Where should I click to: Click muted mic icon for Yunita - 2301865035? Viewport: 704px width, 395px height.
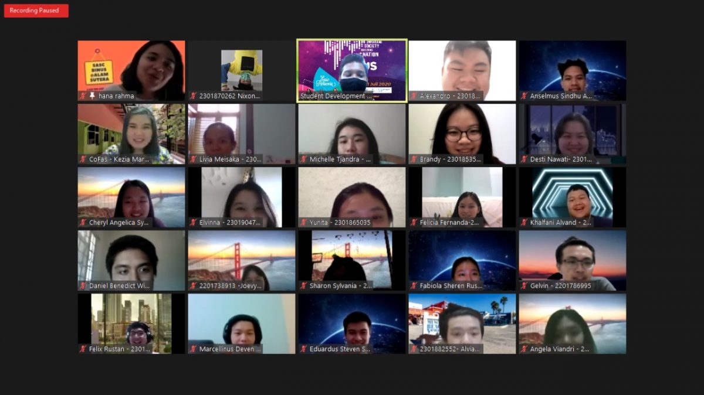304,222
